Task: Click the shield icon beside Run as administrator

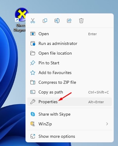Action: click(33, 43)
